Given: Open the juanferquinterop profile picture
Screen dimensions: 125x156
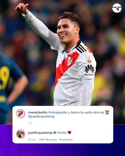Looking at the screenshot, I should coord(21,134).
